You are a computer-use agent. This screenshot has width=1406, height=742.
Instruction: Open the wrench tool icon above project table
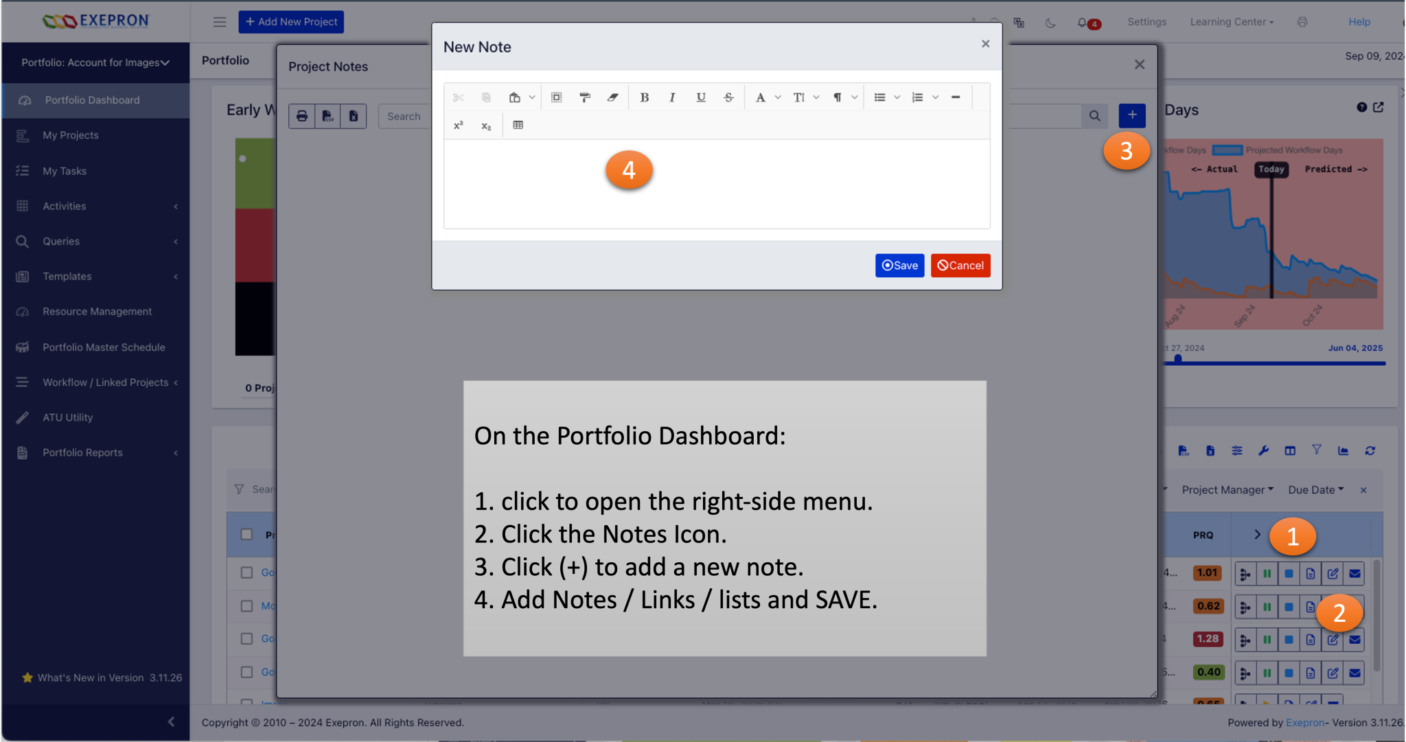pyautogui.click(x=1263, y=451)
